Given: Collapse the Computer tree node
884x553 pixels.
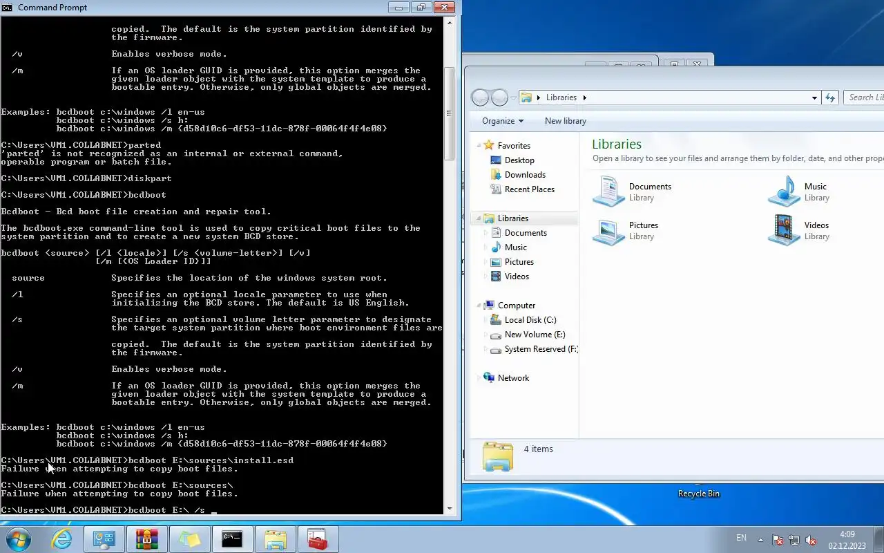Looking at the screenshot, I should (478, 306).
